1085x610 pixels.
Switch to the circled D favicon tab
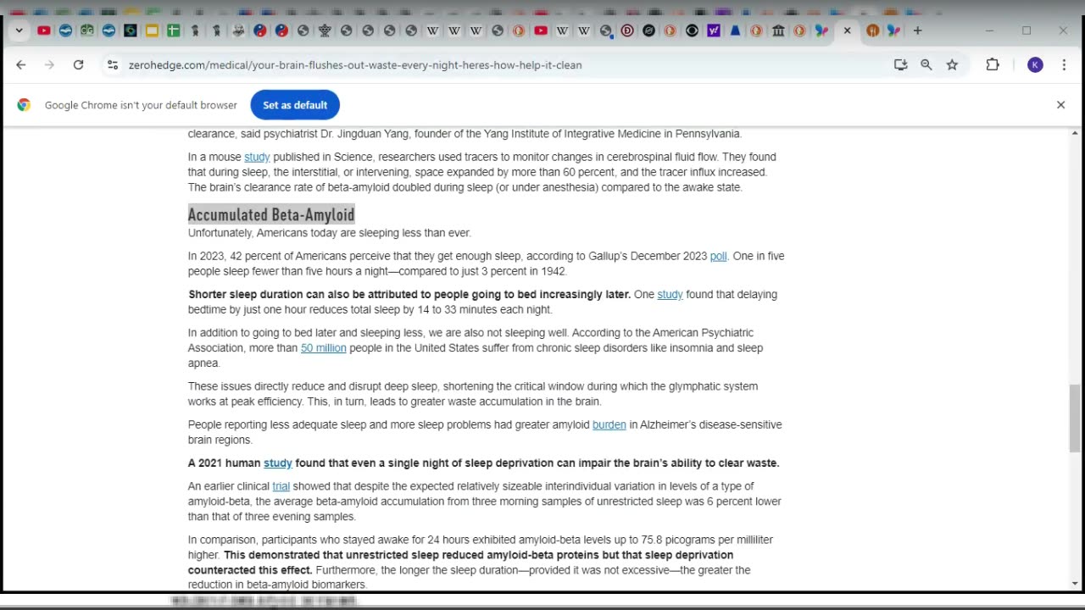[x=627, y=30]
